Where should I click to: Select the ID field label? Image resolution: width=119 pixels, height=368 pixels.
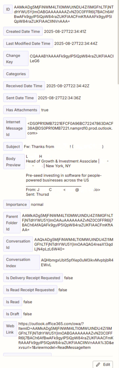pos(8,9)
